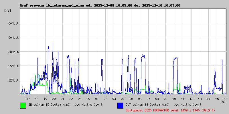Select hour 14 on the time axis

pos(208,99)
